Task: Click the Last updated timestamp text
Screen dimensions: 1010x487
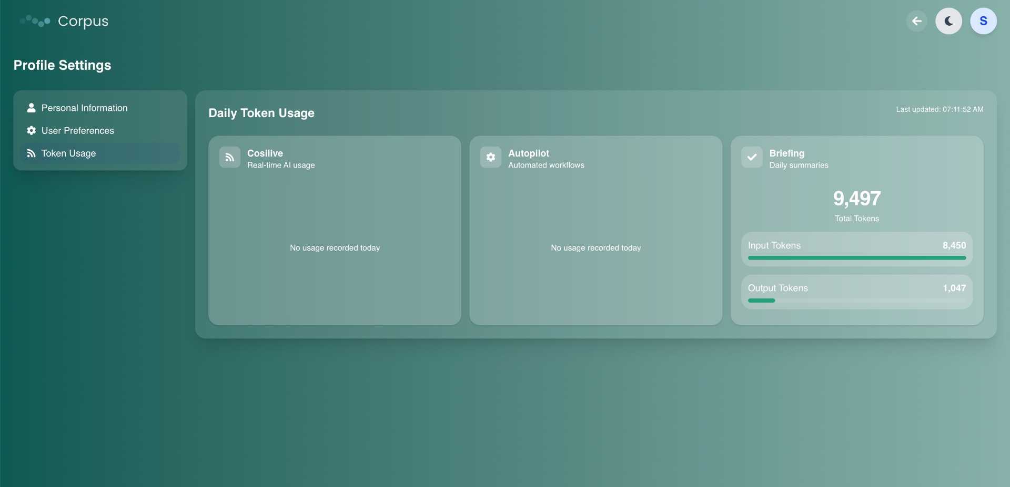Action: click(940, 109)
